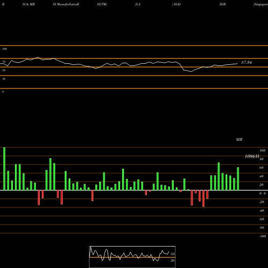Click the 100 label on MR right axis
The width and height of the screenshot is (268, 268).
tap(262, 151)
